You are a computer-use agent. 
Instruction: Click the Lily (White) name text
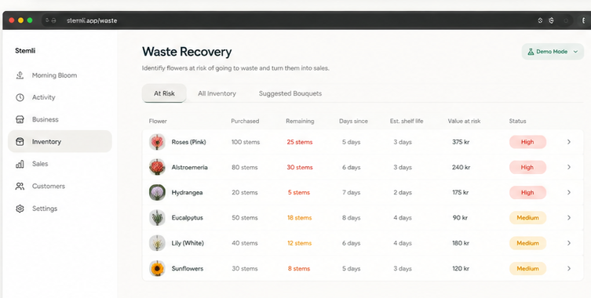coord(188,243)
